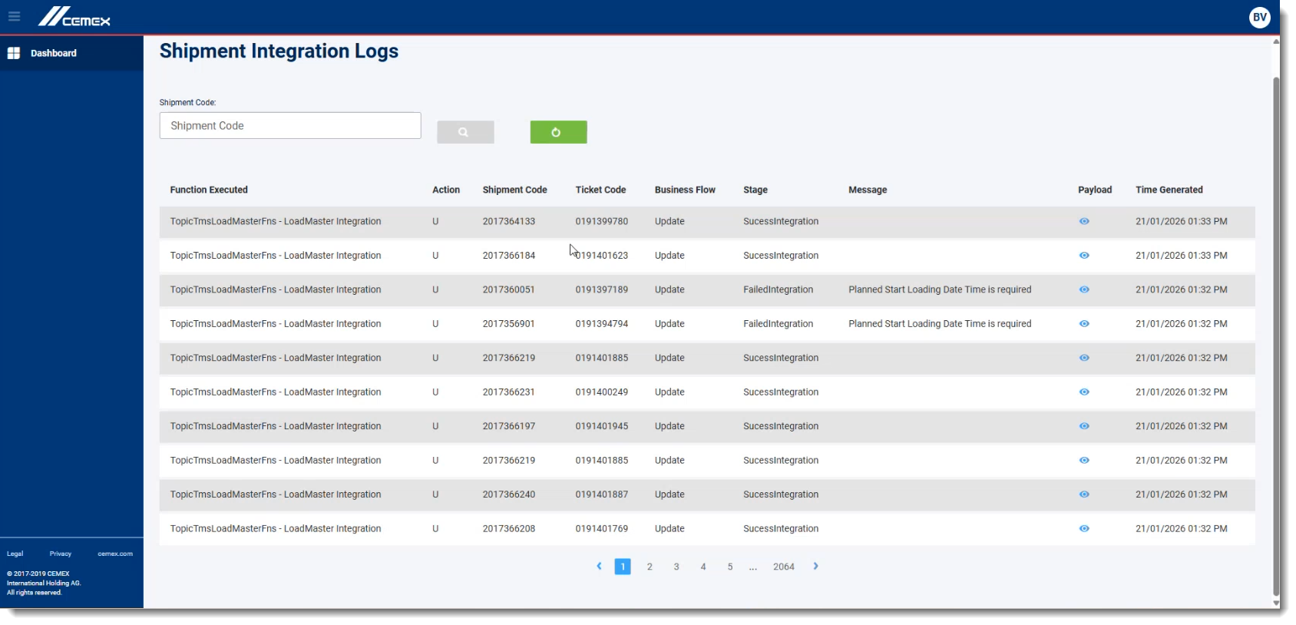Screen dimensions: 1296x625
Task: Click the Function Executed column header
Action: (x=209, y=190)
